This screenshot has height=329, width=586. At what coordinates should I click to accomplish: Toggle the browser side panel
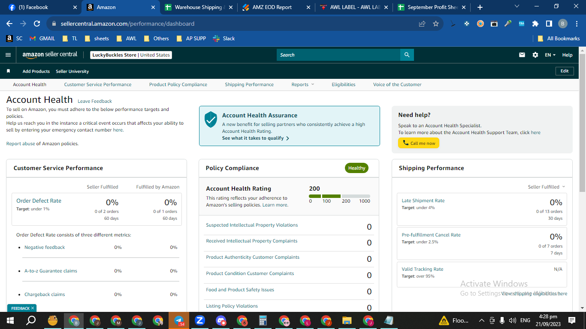point(549,24)
